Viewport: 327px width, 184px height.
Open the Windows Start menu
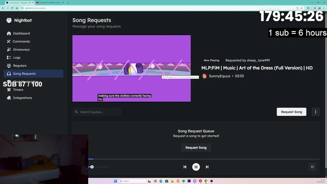click(x=115, y=181)
